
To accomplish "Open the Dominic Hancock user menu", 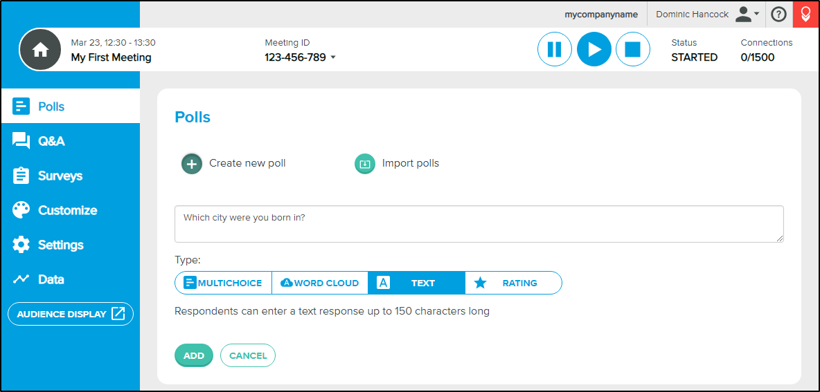I will click(707, 15).
